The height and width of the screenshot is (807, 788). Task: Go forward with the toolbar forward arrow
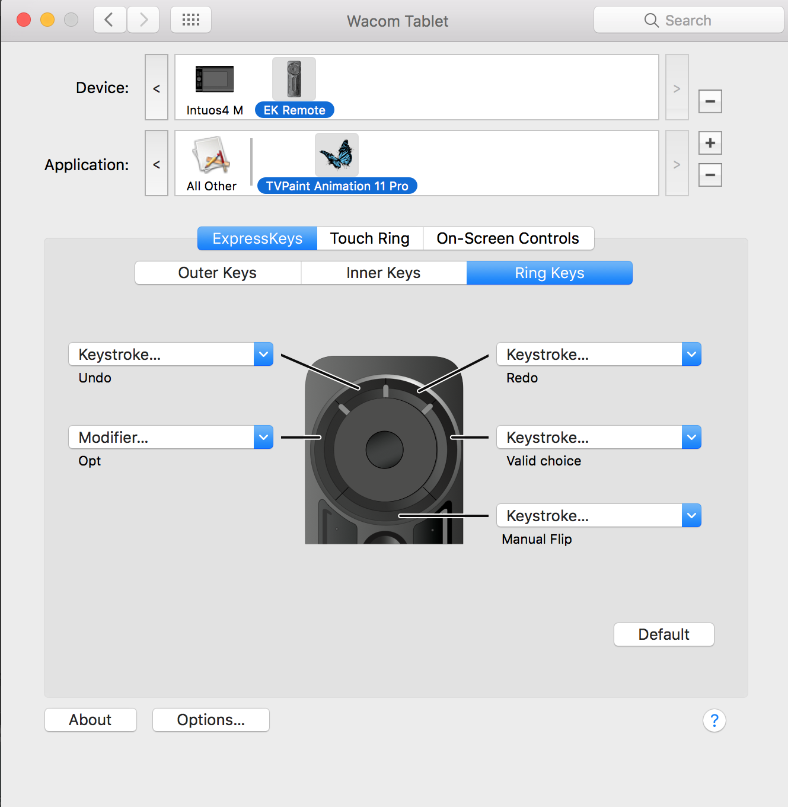tap(143, 20)
